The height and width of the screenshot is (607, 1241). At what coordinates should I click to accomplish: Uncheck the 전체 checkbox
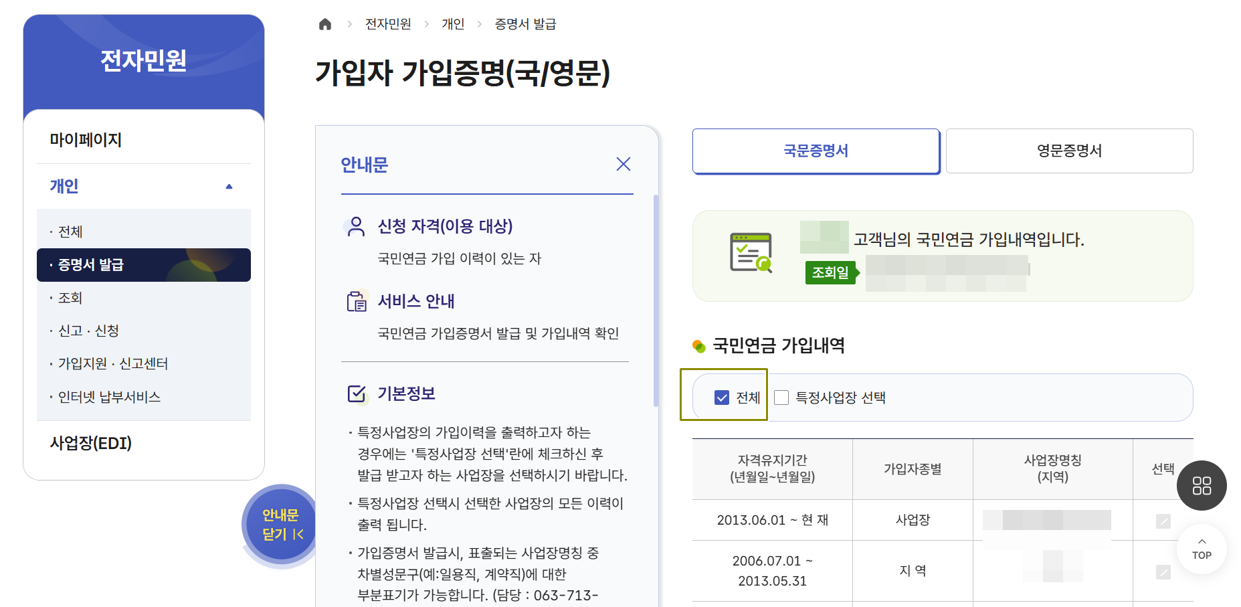(x=721, y=398)
